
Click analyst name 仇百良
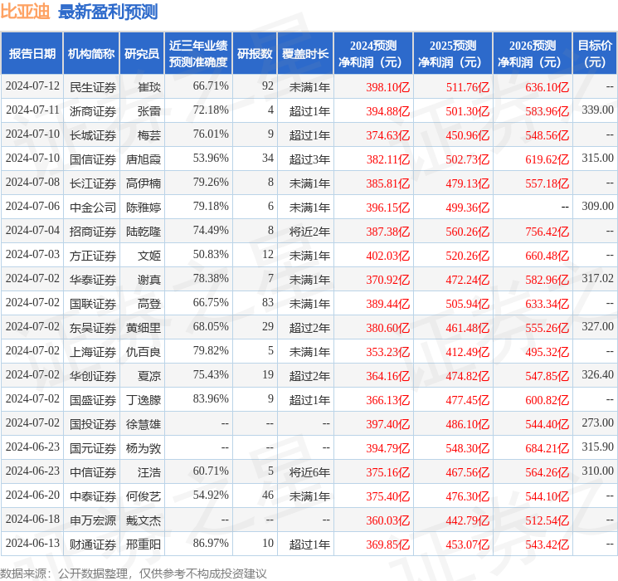tap(144, 351)
